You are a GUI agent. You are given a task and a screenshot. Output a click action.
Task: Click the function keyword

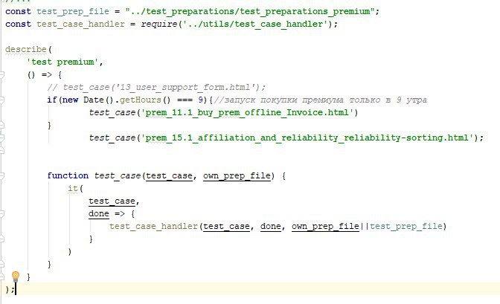coord(68,175)
